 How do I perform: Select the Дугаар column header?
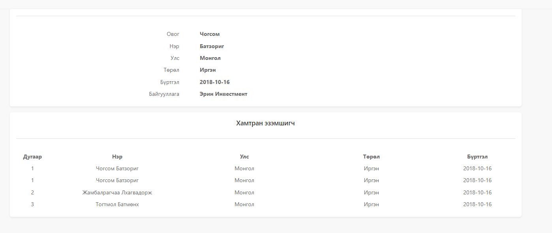coord(32,157)
